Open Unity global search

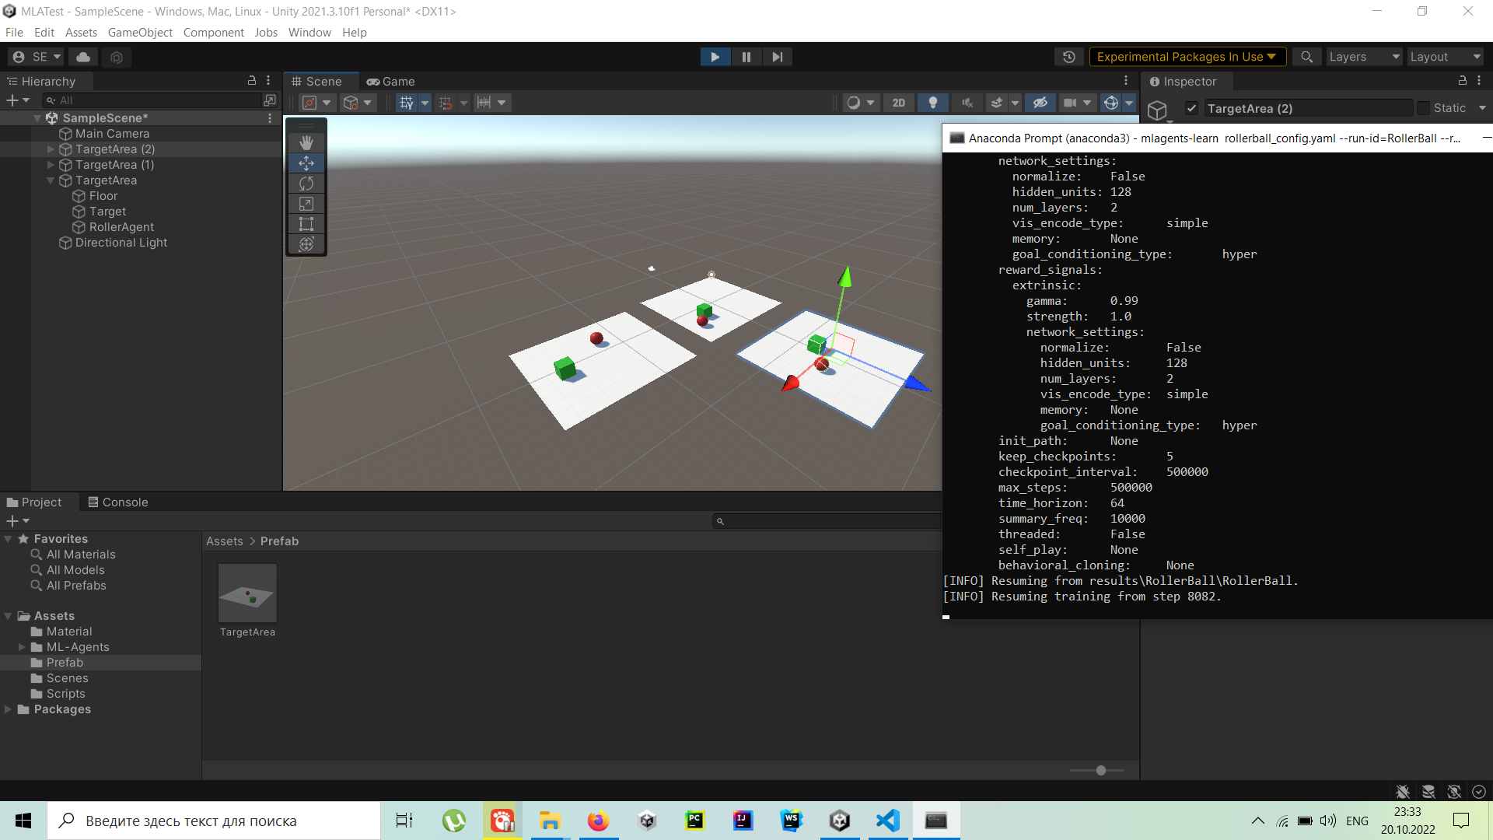(x=1306, y=57)
